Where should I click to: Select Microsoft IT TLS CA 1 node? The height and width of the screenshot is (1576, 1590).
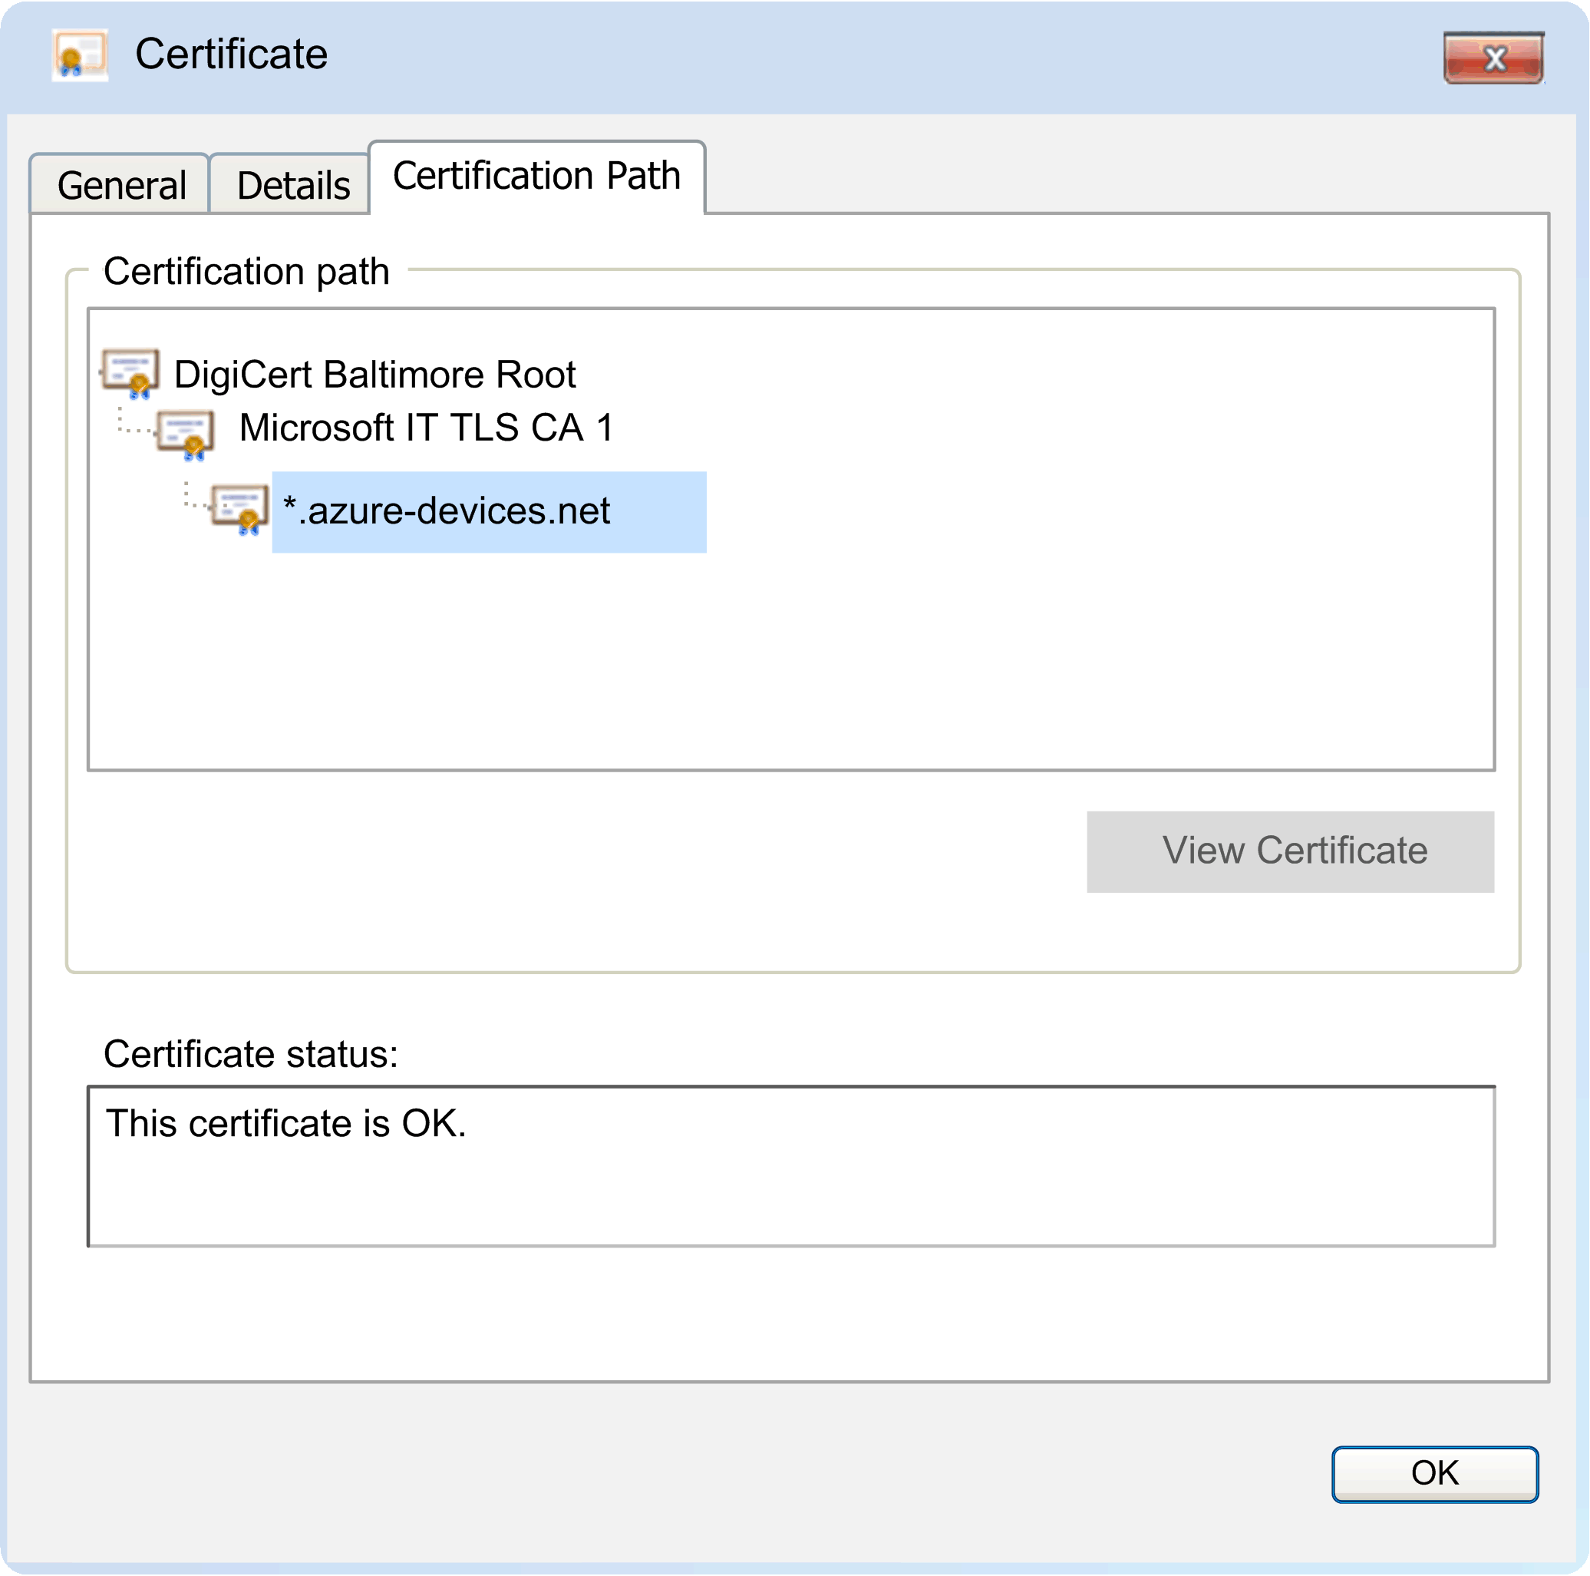coord(427,428)
